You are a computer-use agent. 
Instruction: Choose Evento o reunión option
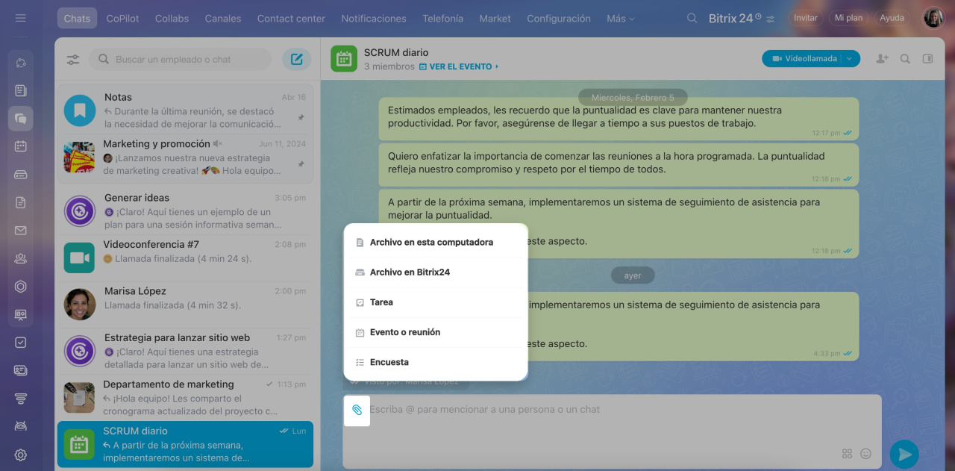436,332
